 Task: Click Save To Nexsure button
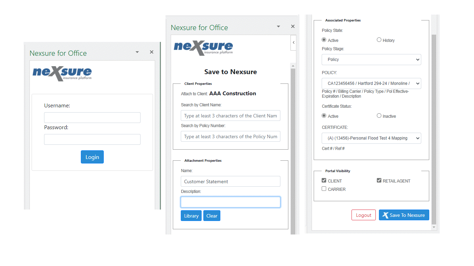tap(404, 215)
